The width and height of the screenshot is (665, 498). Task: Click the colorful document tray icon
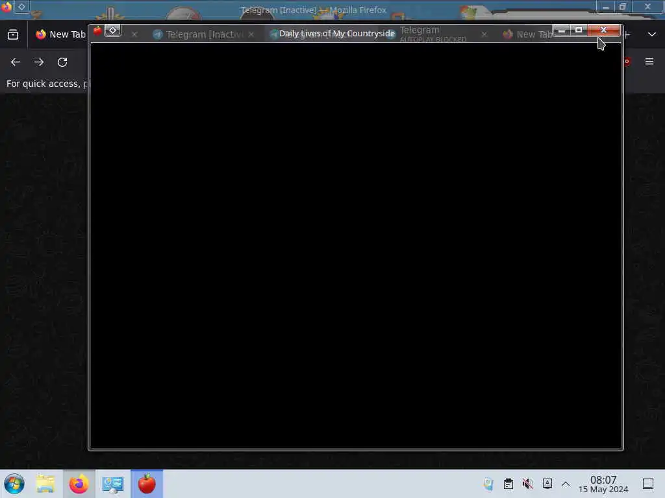coord(488,484)
